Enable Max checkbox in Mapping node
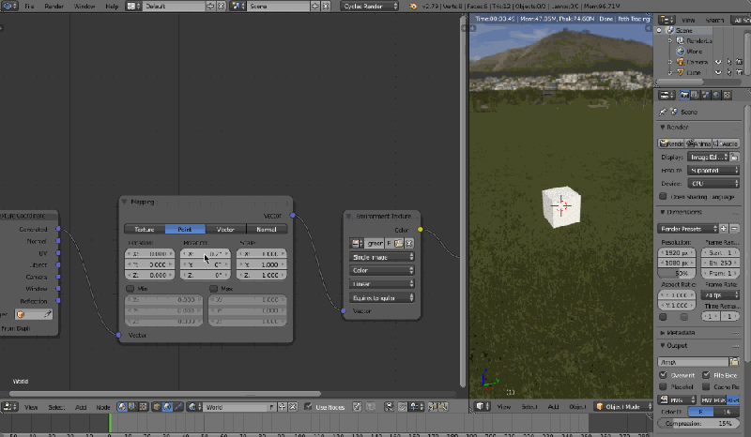Screen dimensions: 751x437 click(x=214, y=289)
